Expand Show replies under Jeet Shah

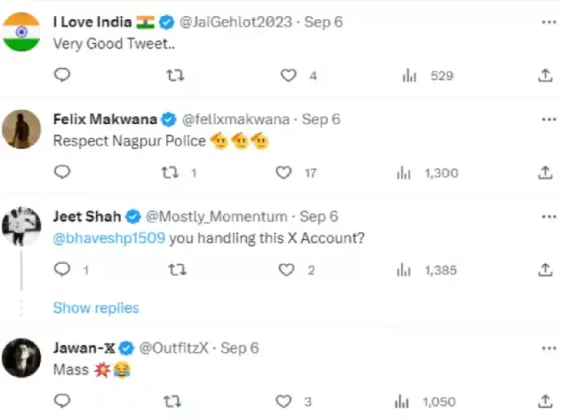[96, 308]
